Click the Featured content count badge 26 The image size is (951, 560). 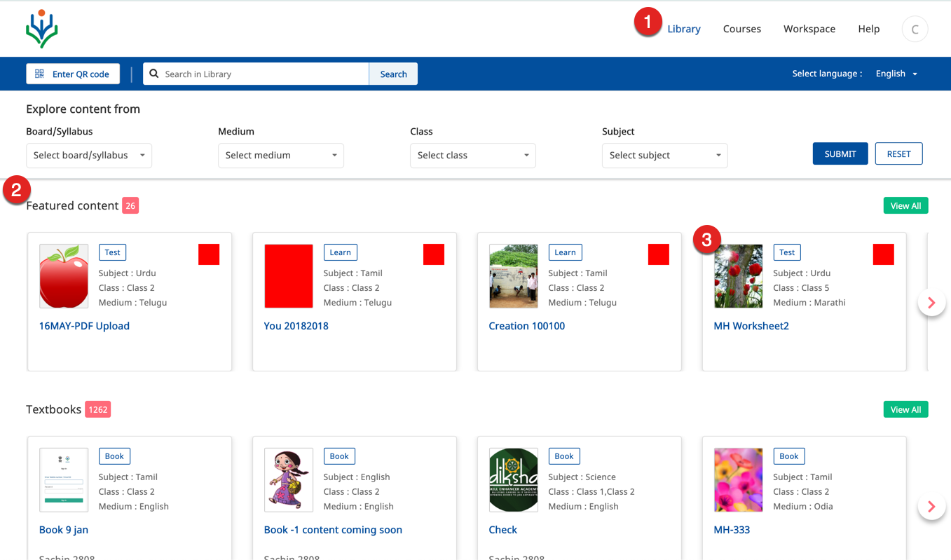130,205
